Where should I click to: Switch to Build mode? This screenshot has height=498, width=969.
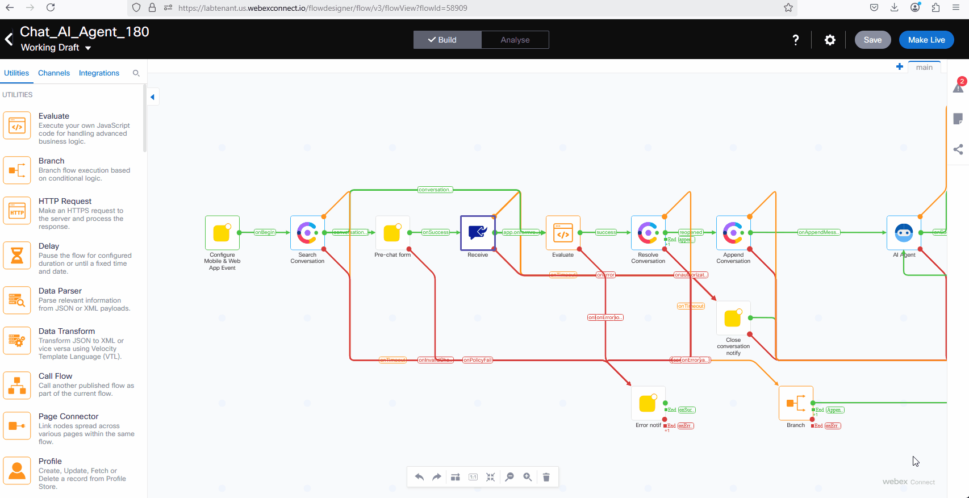(448, 40)
